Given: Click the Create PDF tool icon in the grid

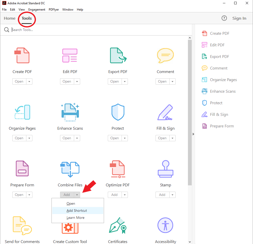Looking at the screenshot, I should coord(22,55).
